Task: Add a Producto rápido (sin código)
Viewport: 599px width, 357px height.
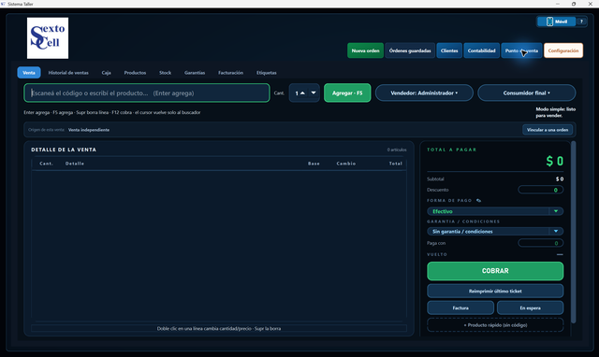Action: point(495,325)
